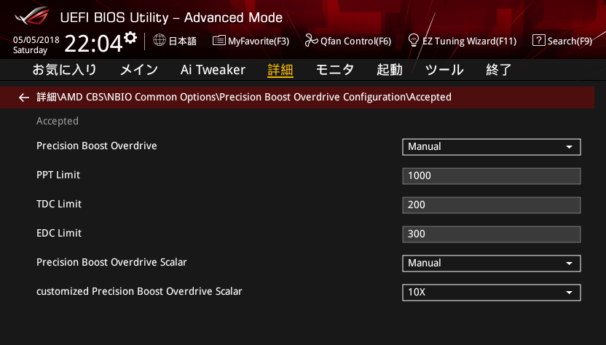Click the TDC Limit label
This screenshot has height=345, width=606.
59,204
